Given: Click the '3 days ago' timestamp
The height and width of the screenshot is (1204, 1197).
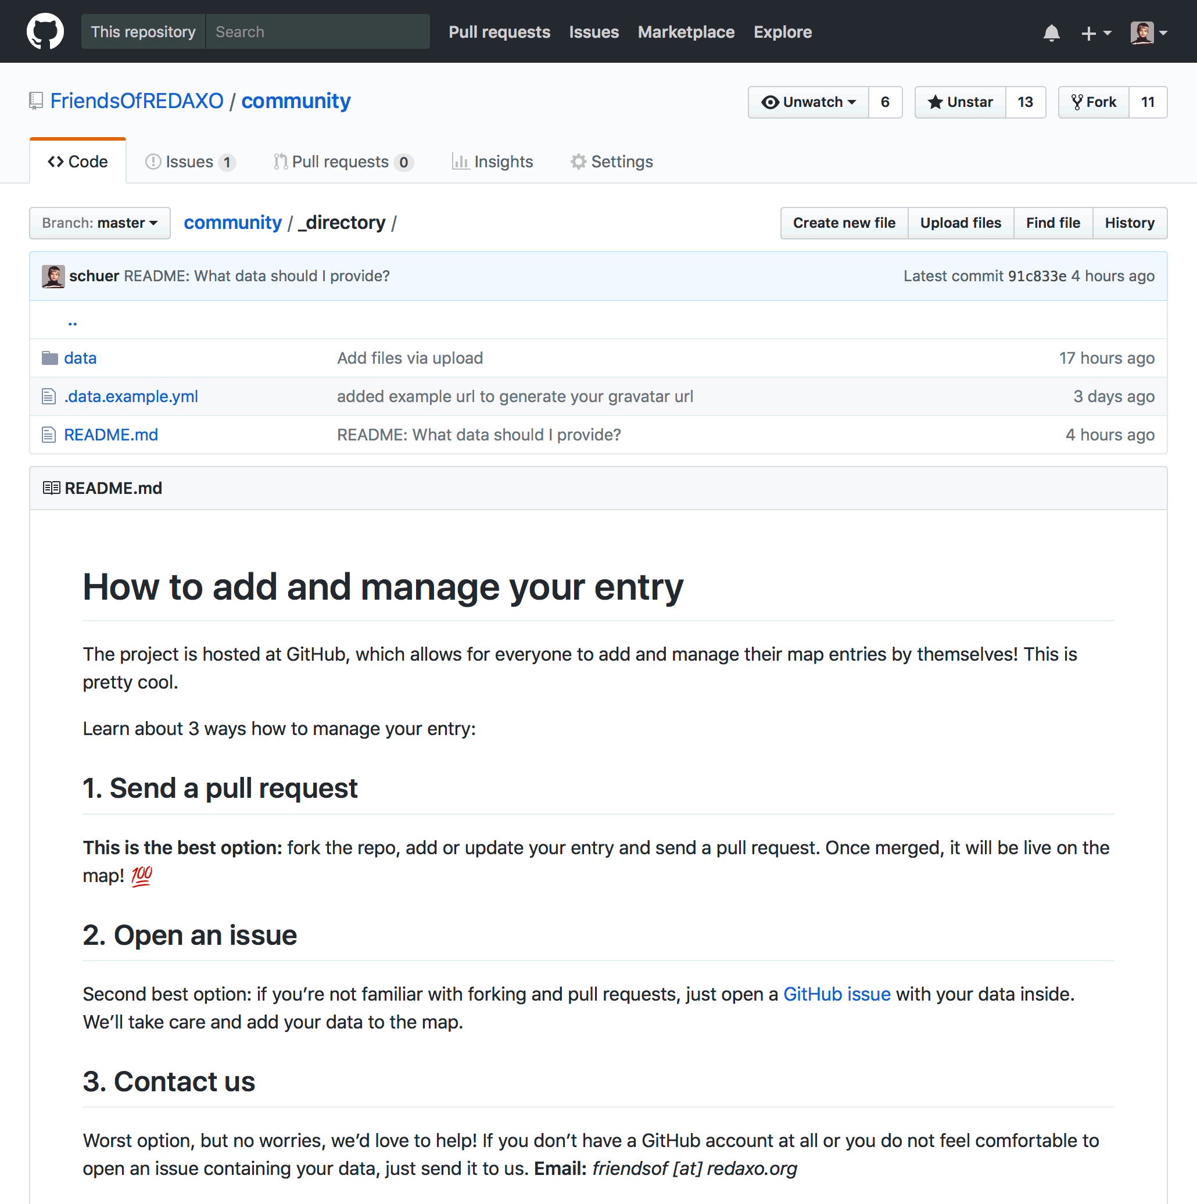Looking at the screenshot, I should click(1113, 396).
